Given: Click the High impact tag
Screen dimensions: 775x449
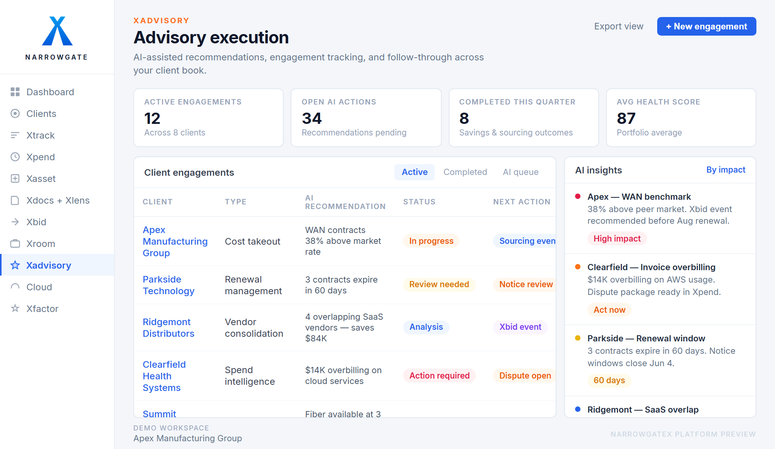Looking at the screenshot, I should pyautogui.click(x=617, y=238).
